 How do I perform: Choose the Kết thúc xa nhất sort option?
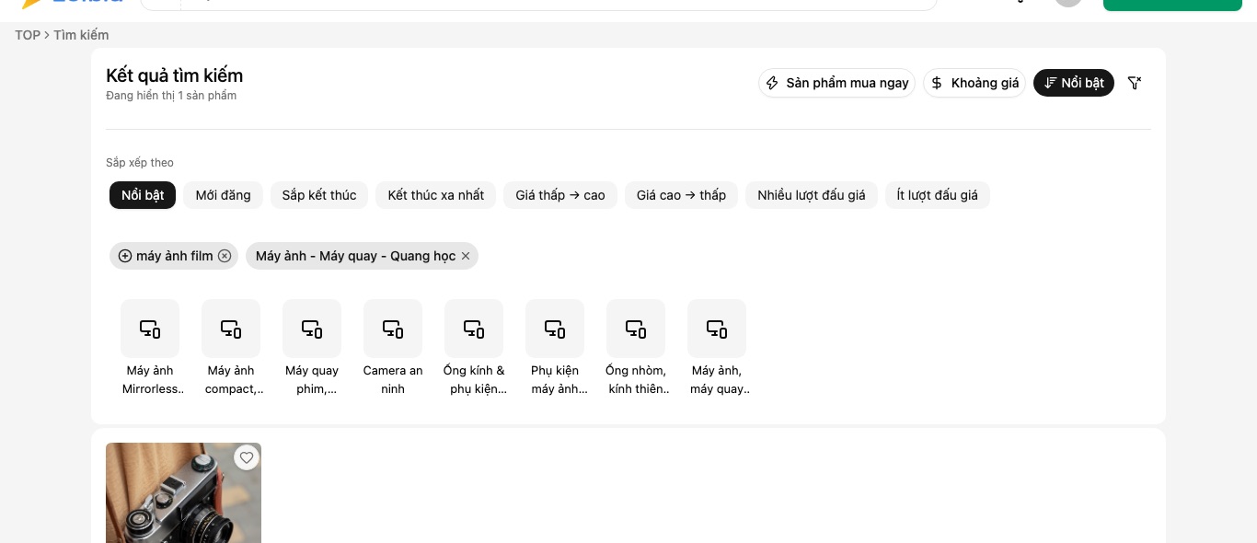[x=436, y=195]
